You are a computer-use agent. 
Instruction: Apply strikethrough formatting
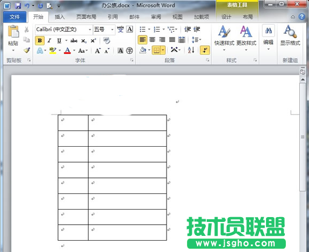click(74, 41)
